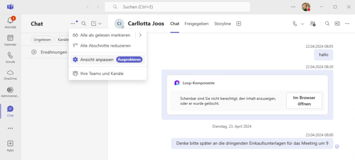Click the seen checkmark status icon
This screenshot has height=160, width=355.
point(337,146)
